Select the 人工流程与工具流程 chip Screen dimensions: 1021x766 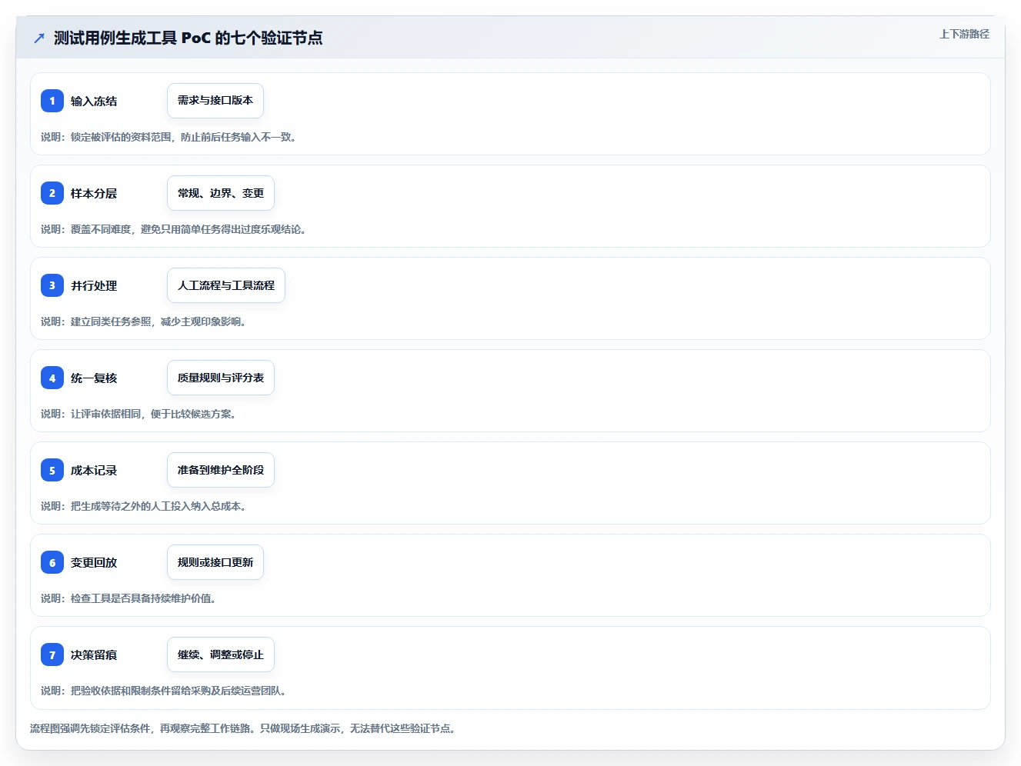tap(226, 285)
